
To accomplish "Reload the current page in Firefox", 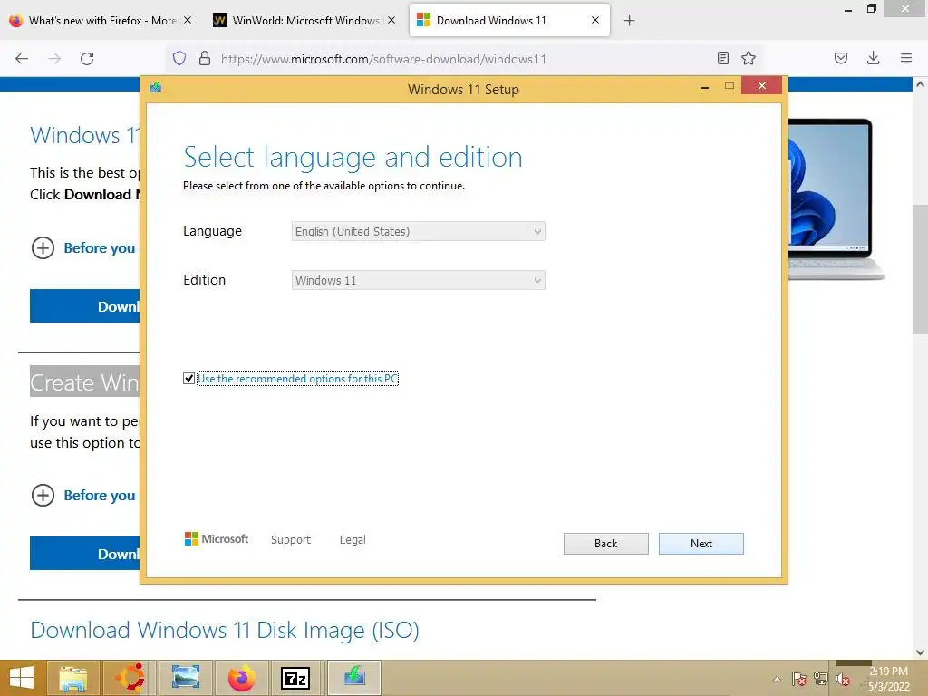I will pos(87,59).
